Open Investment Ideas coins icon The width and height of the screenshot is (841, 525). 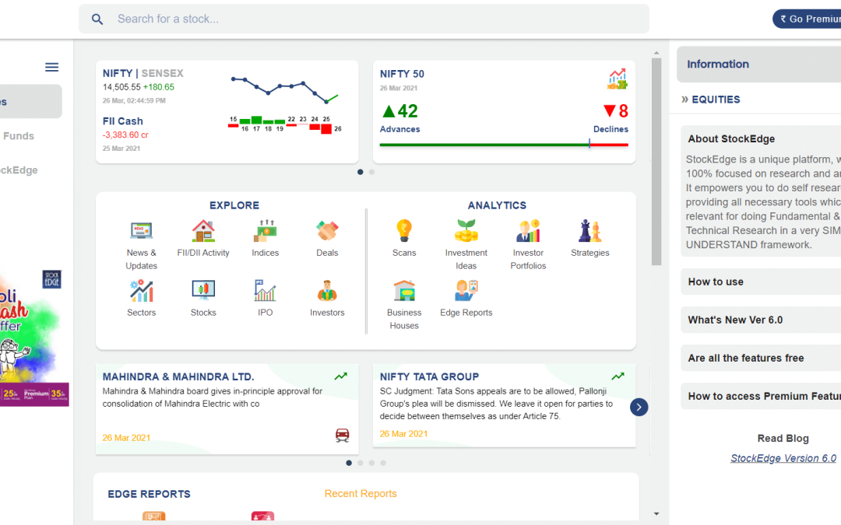466,231
